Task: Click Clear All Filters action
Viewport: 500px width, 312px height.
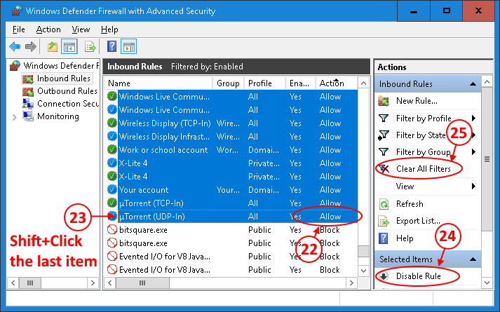Action: 423,168
